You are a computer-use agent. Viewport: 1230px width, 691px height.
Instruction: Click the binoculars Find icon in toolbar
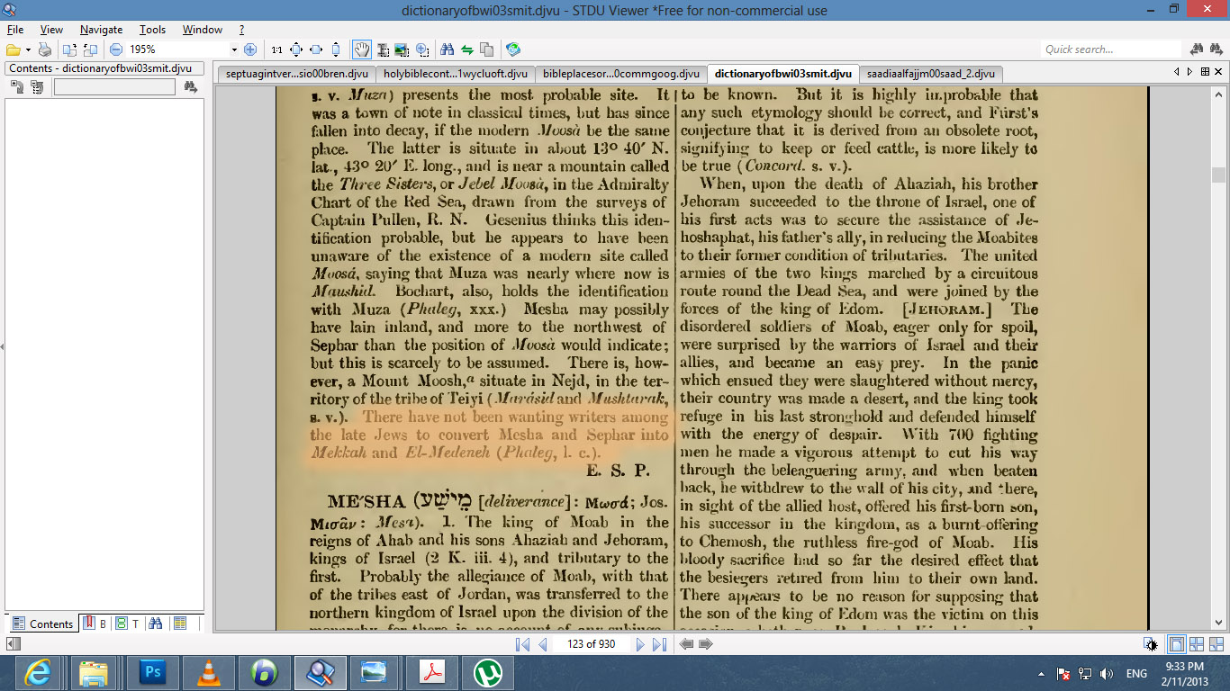(x=448, y=49)
